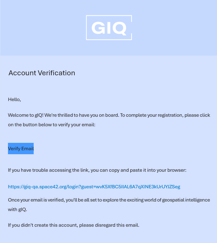Image resolution: width=217 pixels, height=243 pixels.
Task: Click the "Hello," greeting text
Action: (14, 100)
